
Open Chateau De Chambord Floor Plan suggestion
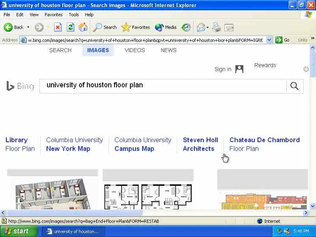pyautogui.click(x=264, y=144)
